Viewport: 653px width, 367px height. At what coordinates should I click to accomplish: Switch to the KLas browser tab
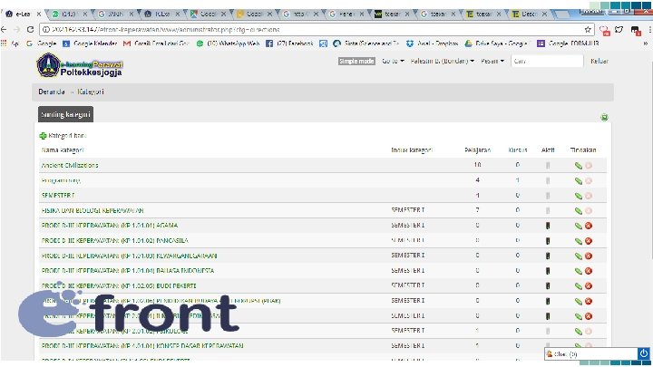tap(161, 14)
